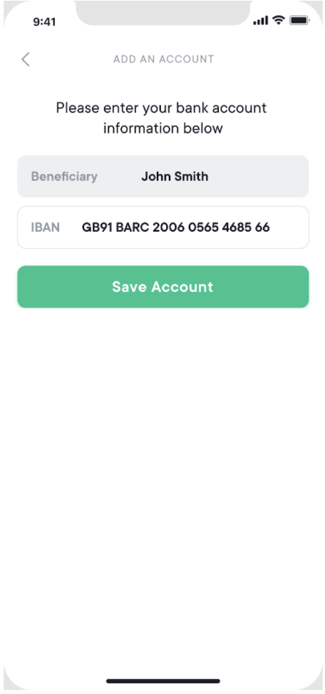The height and width of the screenshot is (694, 325).
Task: Click 'Smith' surname in Beneficiary field
Action: coord(191,177)
